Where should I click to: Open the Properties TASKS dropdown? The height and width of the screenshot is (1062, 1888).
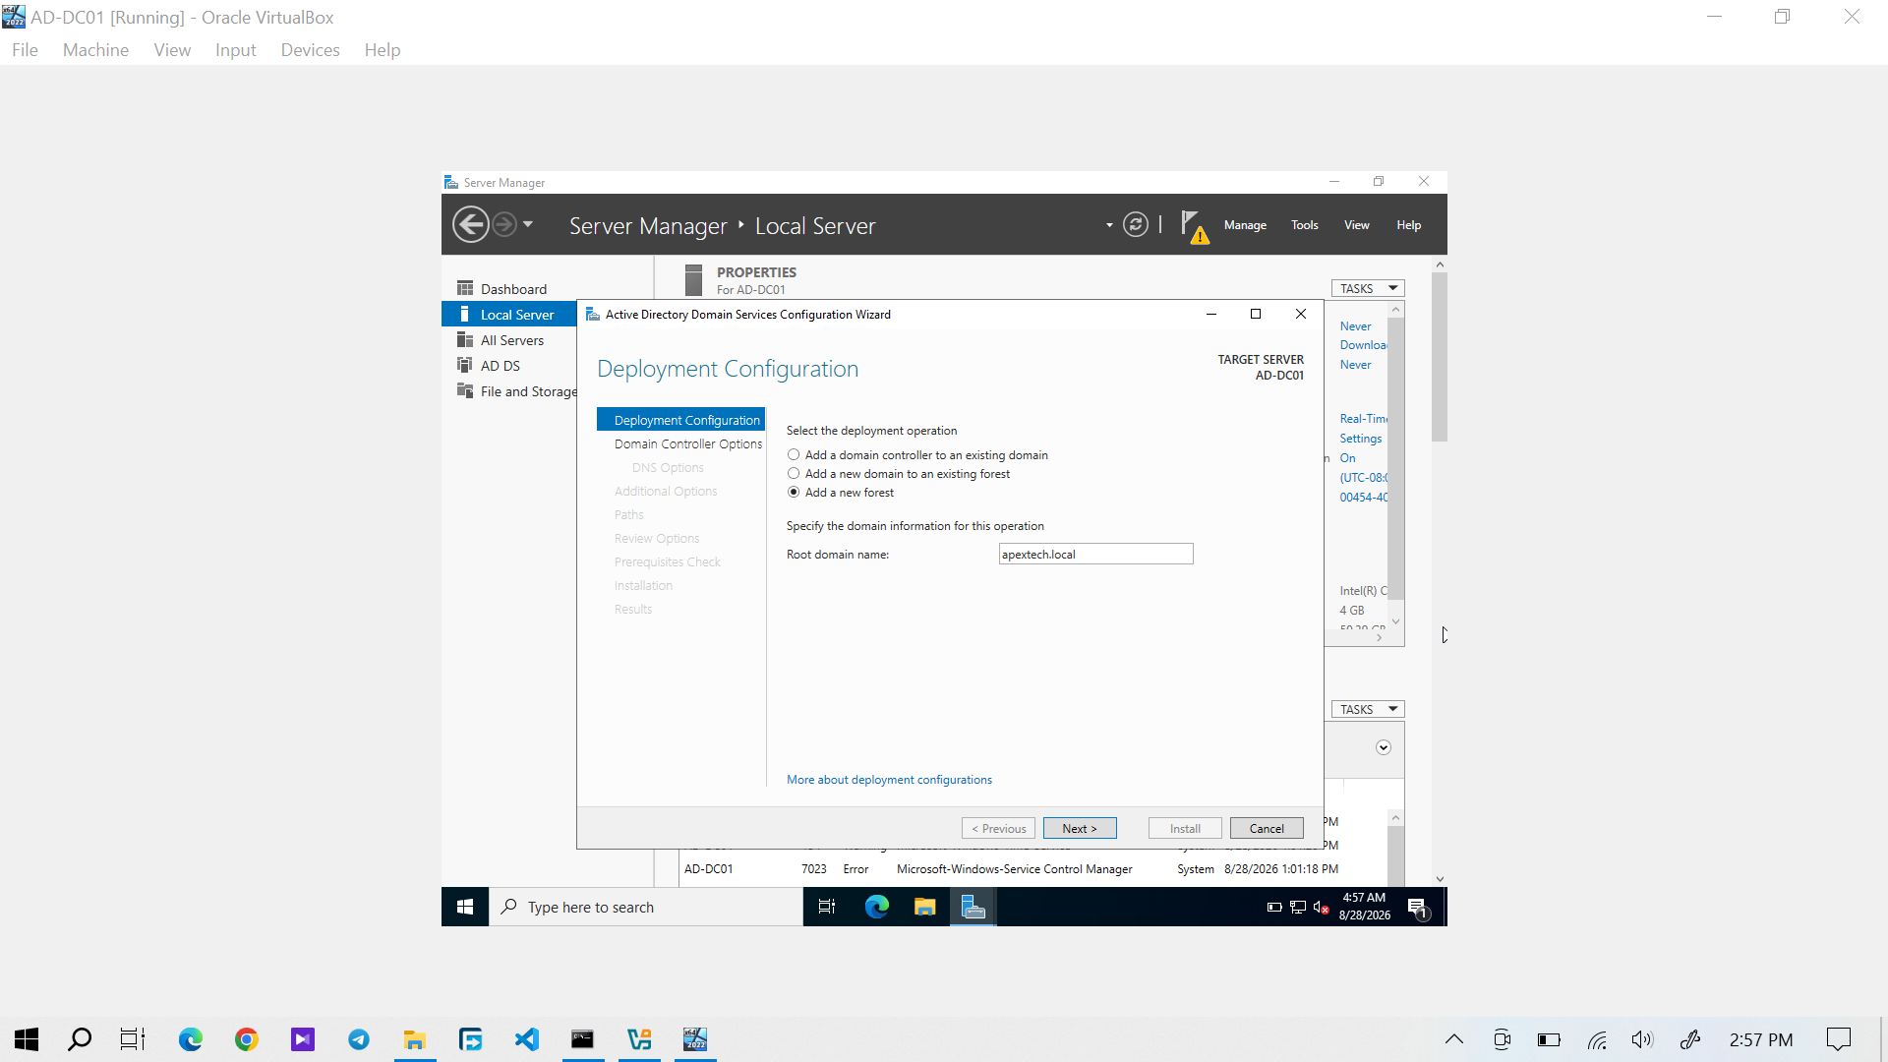tap(1368, 288)
